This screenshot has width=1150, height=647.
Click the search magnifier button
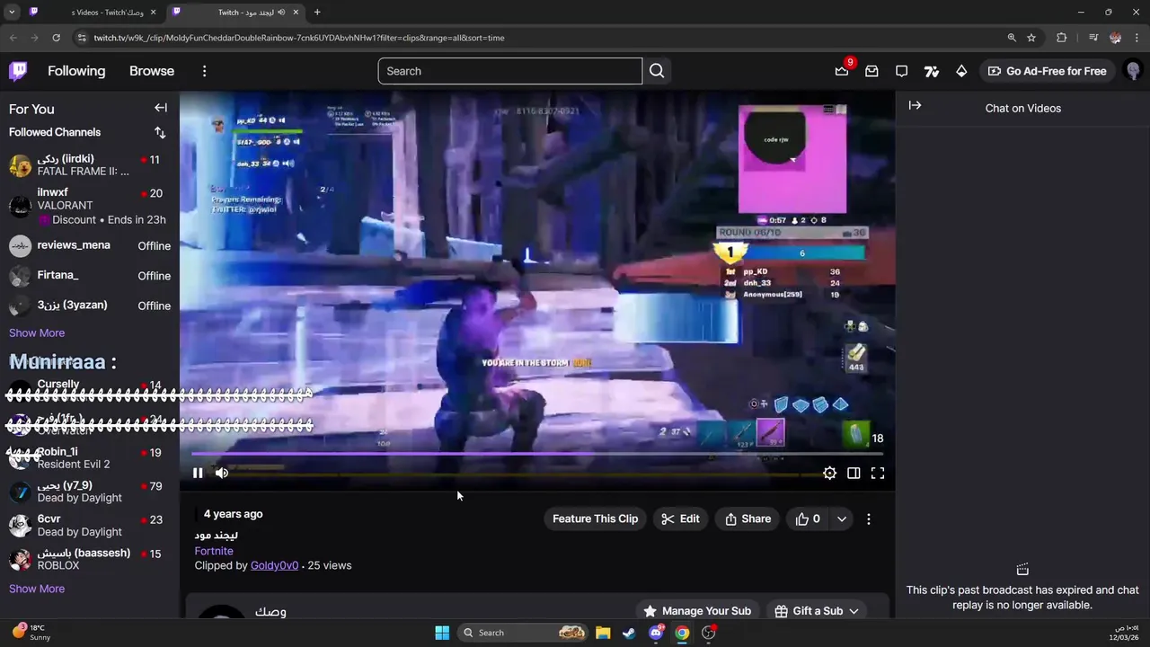coord(657,71)
